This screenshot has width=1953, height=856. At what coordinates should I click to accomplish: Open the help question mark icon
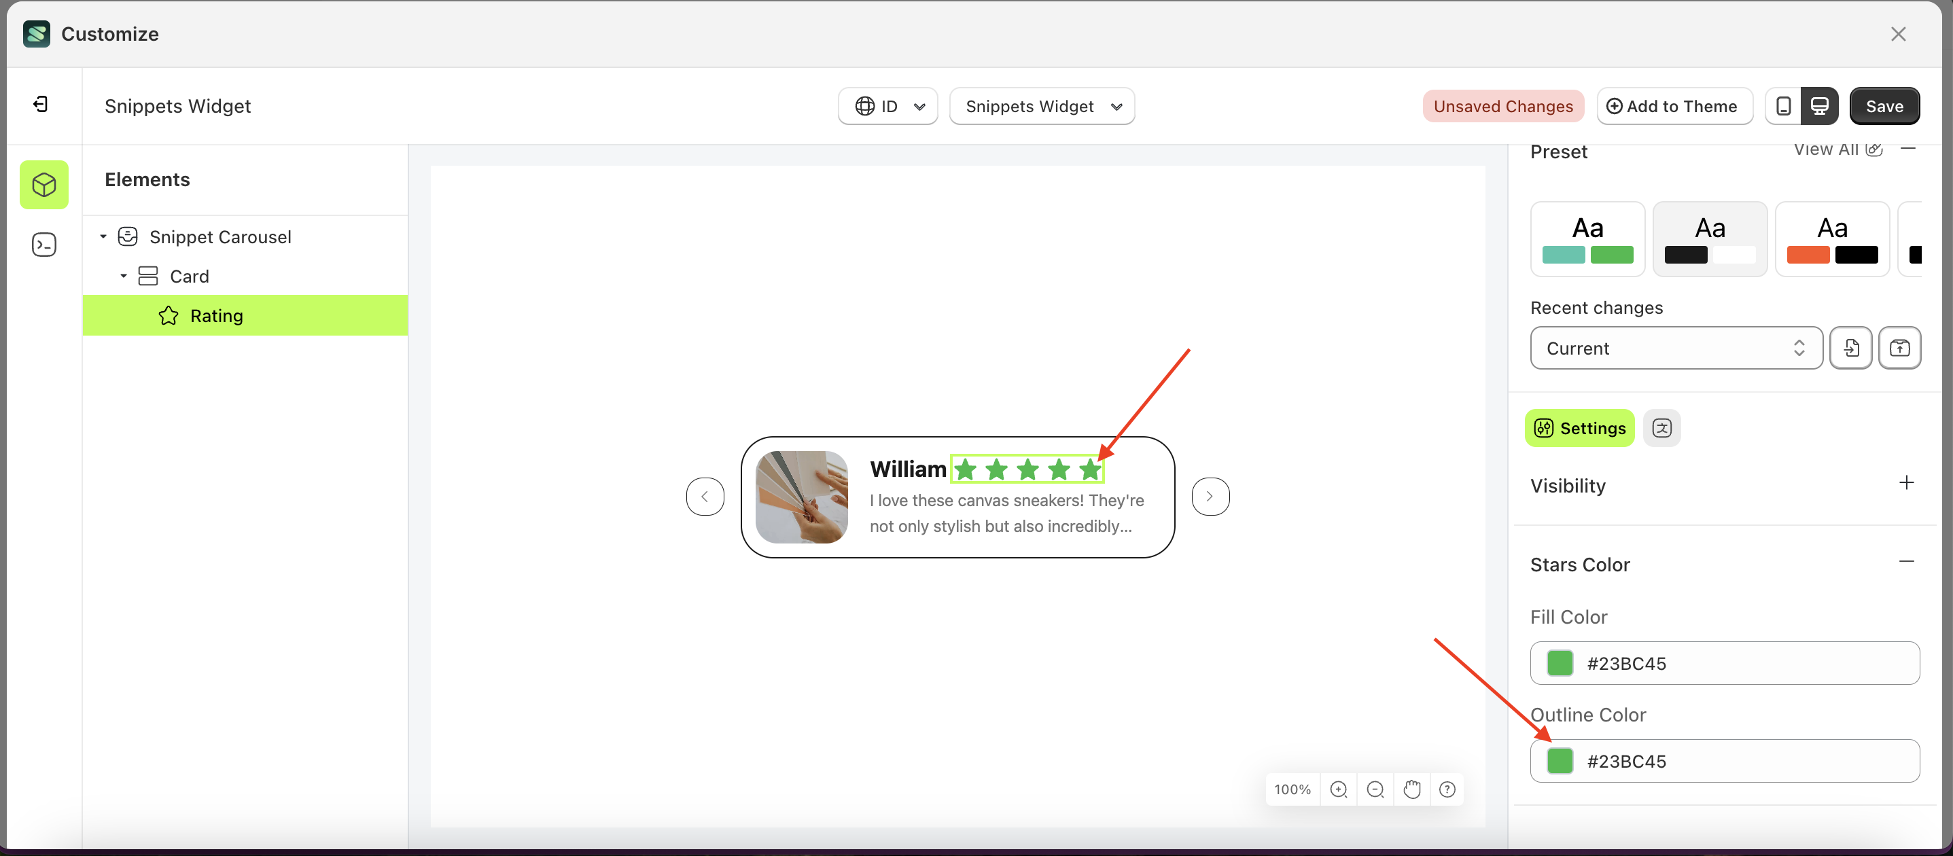coord(1447,789)
